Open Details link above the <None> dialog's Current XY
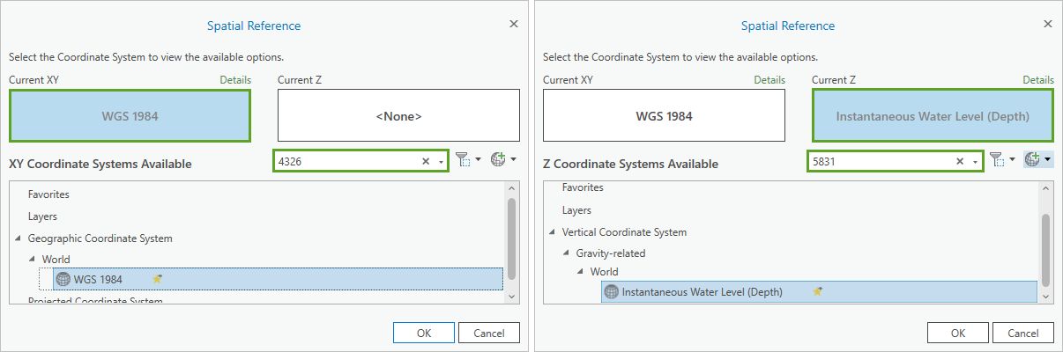This screenshot has width=1063, height=352. [x=235, y=80]
